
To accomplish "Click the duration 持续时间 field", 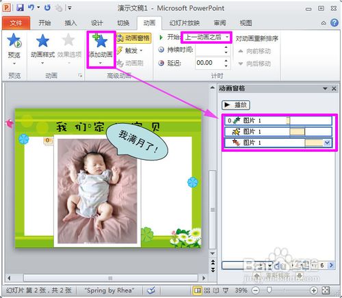I will [209, 50].
